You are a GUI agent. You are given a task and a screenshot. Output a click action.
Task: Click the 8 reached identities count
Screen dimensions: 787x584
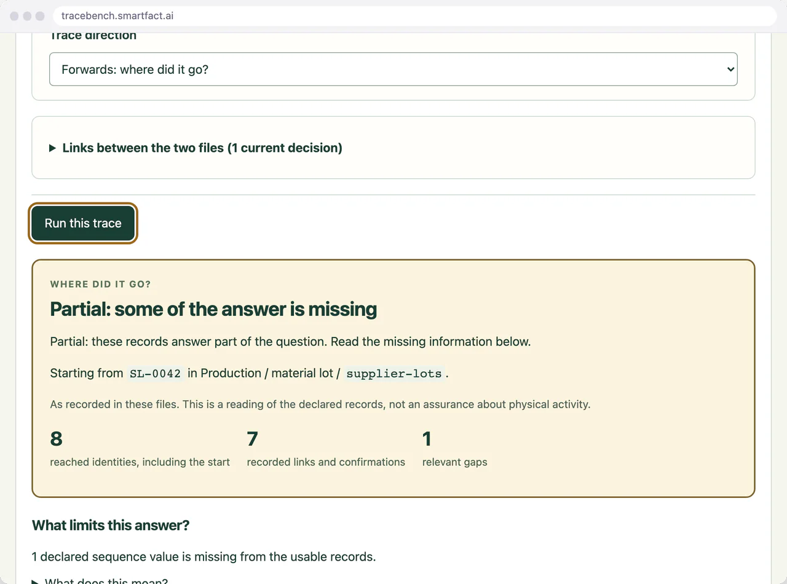coord(57,439)
